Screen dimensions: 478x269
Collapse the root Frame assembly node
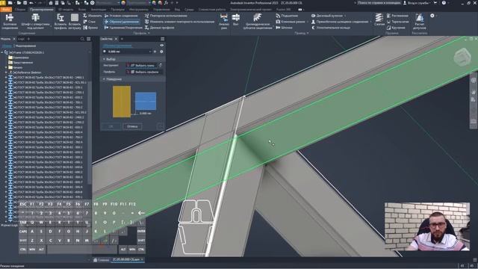click(x=2, y=52)
